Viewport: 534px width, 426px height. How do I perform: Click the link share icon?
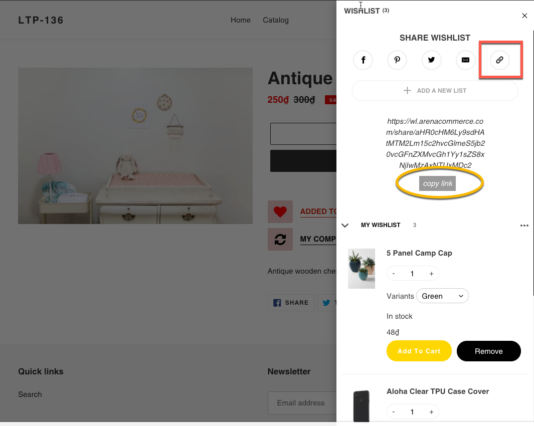pyautogui.click(x=499, y=60)
